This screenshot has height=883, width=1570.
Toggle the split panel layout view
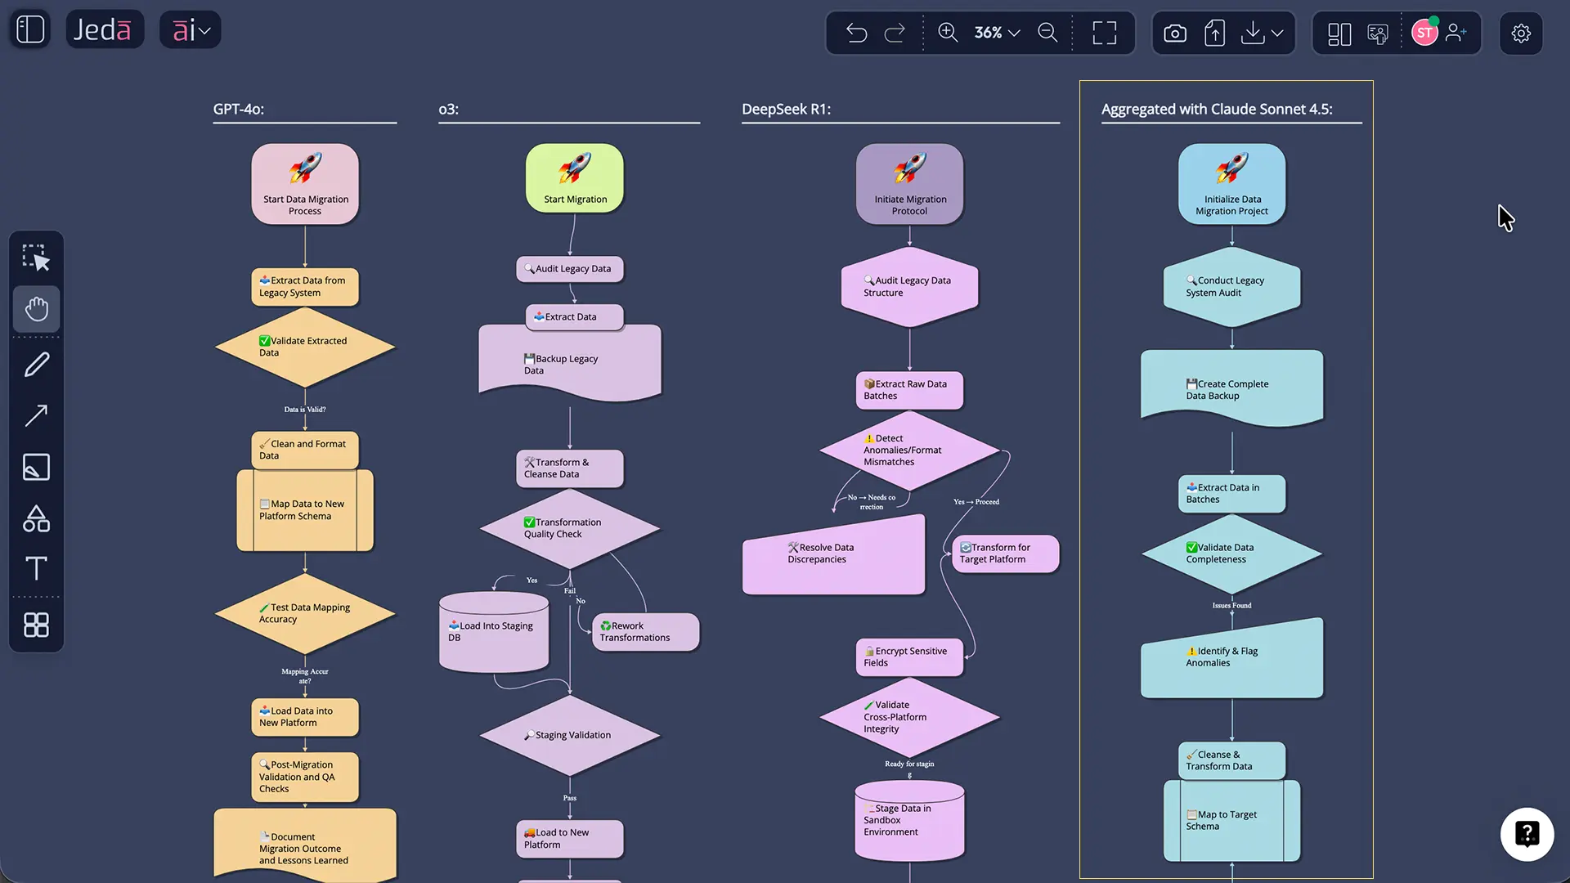pos(1339,34)
